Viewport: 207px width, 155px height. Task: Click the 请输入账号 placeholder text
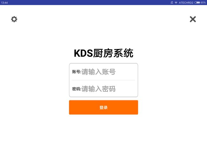point(98,72)
